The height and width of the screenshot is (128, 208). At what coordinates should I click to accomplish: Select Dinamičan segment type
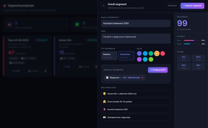click(126, 56)
